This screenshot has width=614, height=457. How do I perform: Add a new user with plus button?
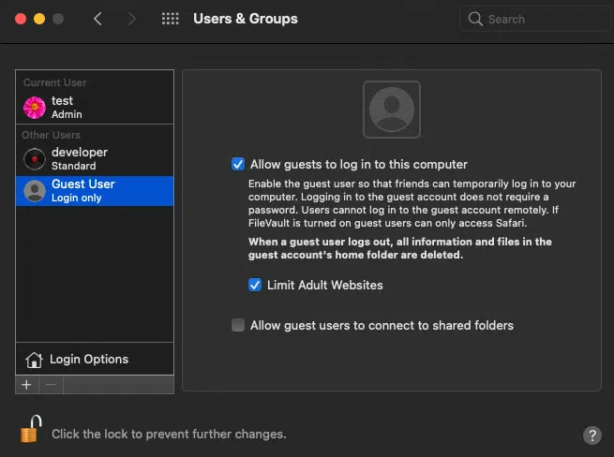[26, 384]
